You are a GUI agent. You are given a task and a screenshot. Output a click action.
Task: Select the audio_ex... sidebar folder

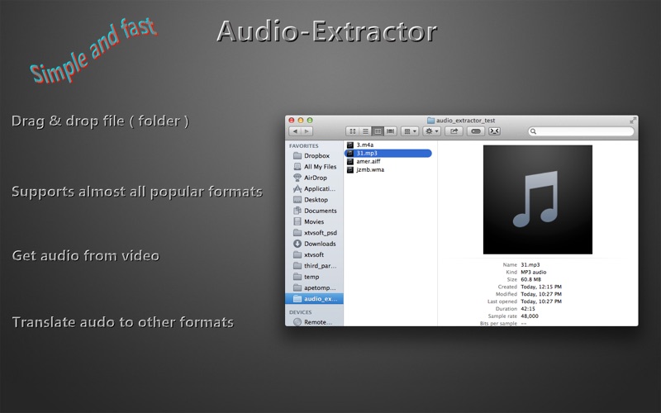[315, 298]
